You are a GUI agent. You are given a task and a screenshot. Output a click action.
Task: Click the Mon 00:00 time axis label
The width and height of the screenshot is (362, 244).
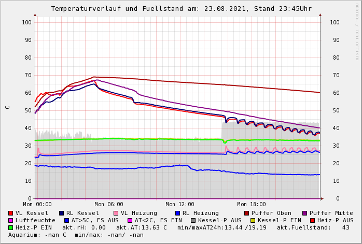pos(37,204)
